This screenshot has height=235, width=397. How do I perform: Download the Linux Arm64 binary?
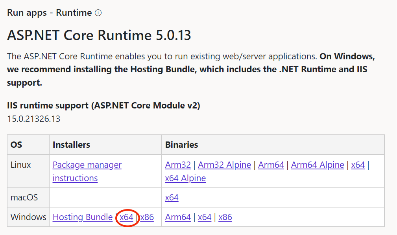pos(271,165)
